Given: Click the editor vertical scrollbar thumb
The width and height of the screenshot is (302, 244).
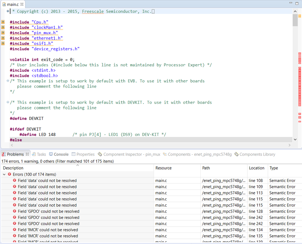Looking at the screenshot, I should [x=295, y=20].
